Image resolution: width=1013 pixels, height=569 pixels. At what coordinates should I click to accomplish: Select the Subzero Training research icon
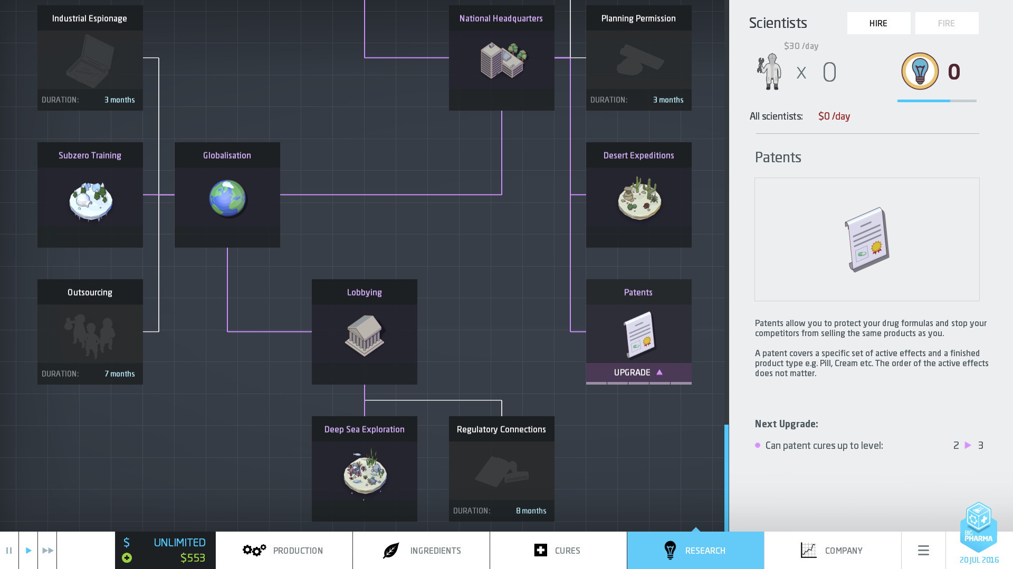pos(90,199)
